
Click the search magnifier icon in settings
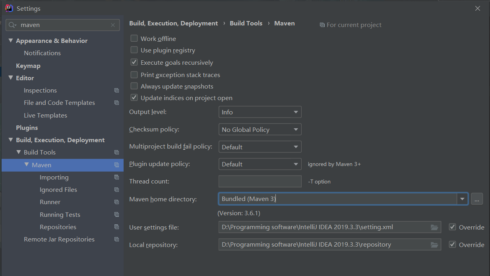click(x=13, y=25)
